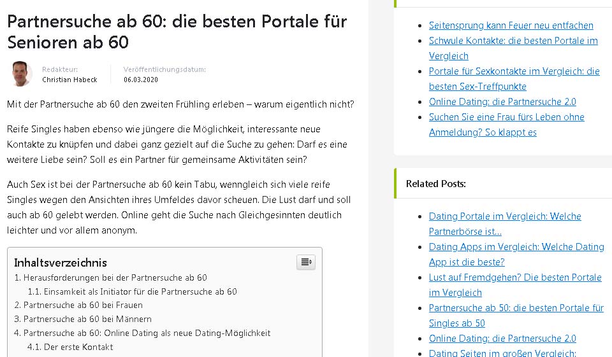This screenshot has height=357, width=612.
Task: Jump to 'Partnersuche ab 60 bei Frauen'
Action: (x=83, y=305)
